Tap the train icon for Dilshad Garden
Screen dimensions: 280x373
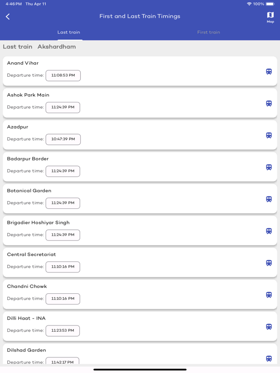coord(269,358)
